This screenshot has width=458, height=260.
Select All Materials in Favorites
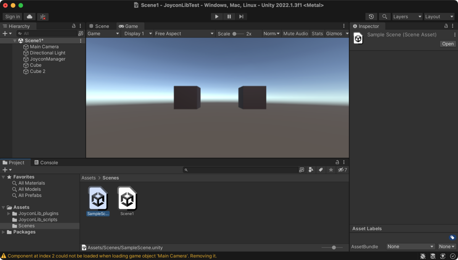pyautogui.click(x=31, y=183)
